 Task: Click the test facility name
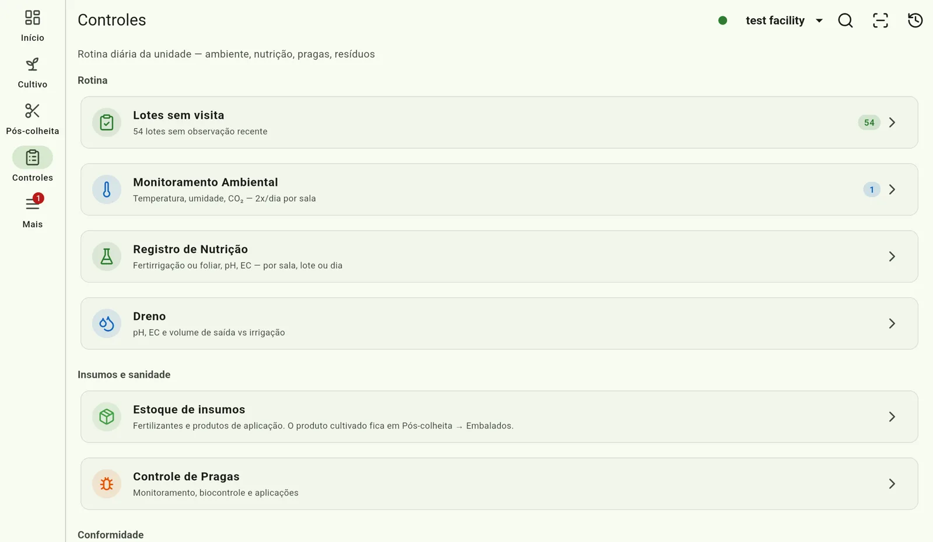775,20
